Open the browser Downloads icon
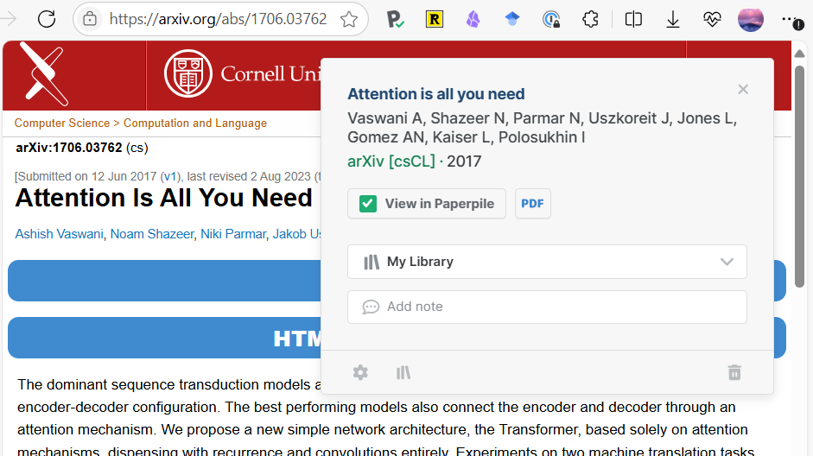813x456 pixels. tap(672, 20)
